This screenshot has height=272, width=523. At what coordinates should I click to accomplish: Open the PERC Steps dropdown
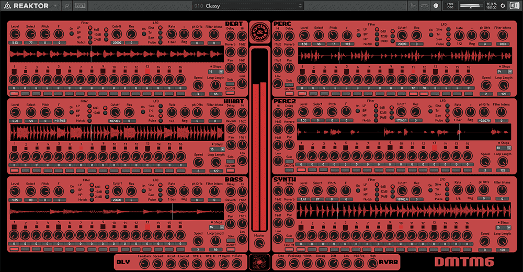click(504, 72)
